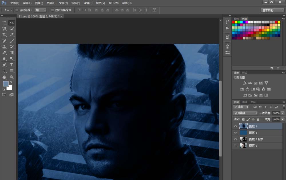The image size is (286, 180).
Task: Add a Brightness/Contrast adjustment
Action: [245, 83]
